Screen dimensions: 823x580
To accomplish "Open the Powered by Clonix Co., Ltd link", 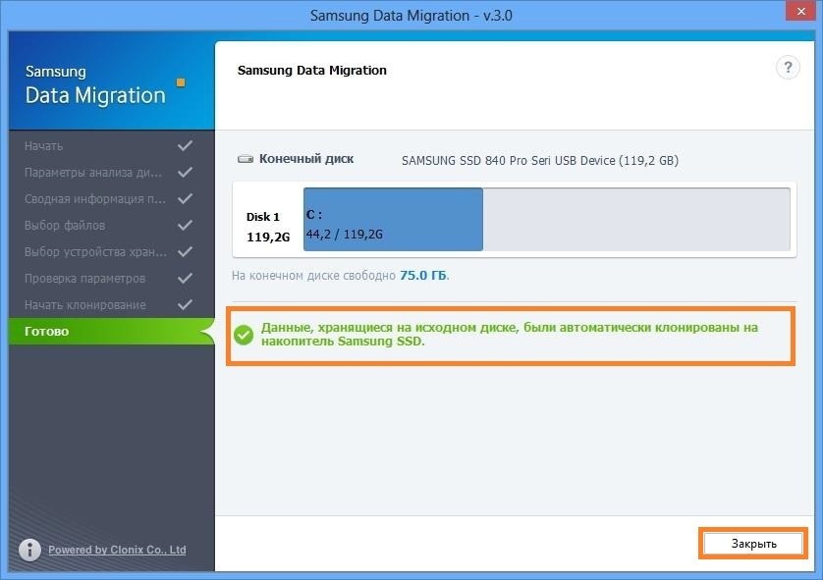I will pos(117,550).
